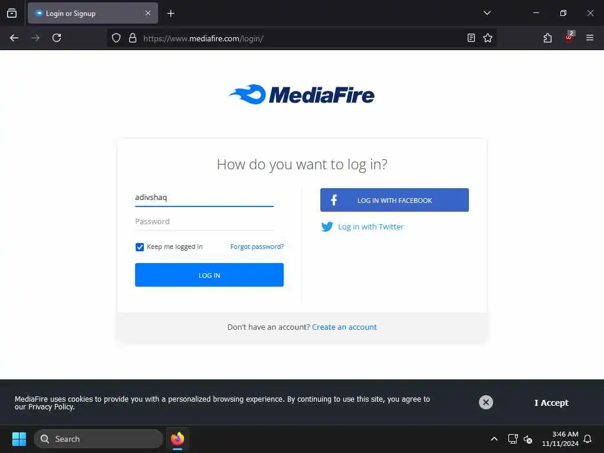
Task: Toggle reader view icon in address bar
Action: pos(471,38)
